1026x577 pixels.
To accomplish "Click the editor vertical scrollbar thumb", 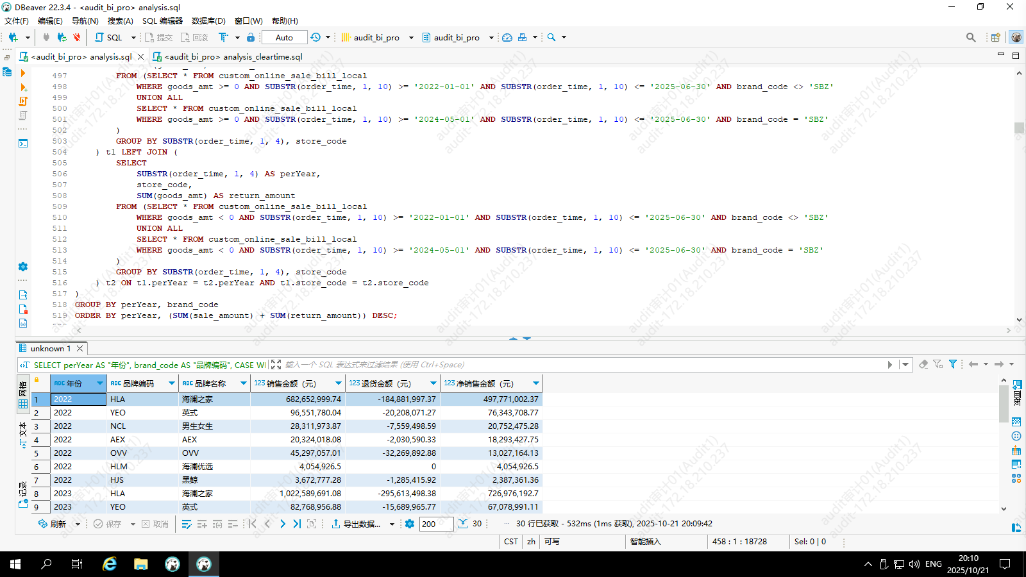I will tap(1019, 128).
